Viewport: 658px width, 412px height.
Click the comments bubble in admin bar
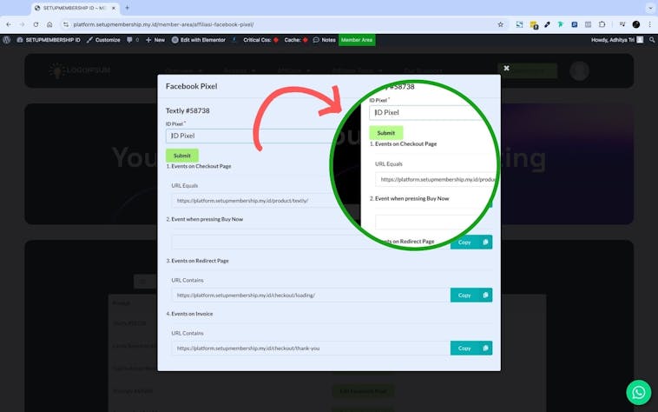(x=132, y=40)
